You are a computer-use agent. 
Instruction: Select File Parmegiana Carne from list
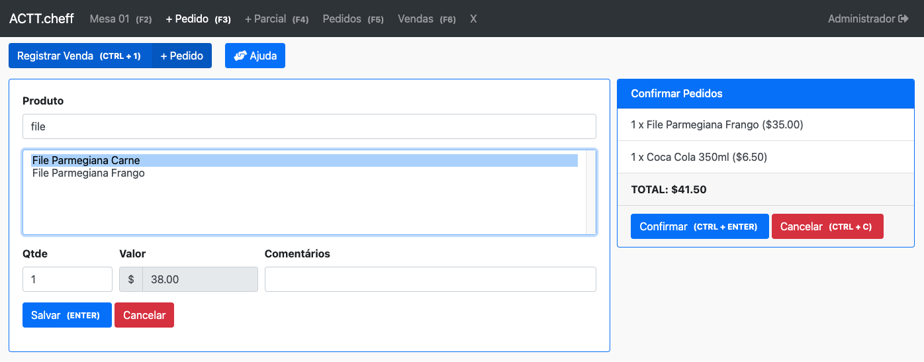click(86, 160)
